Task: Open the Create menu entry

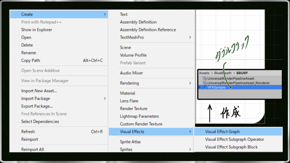Action: point(27,14)
